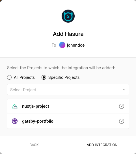Expand the project list chevron arrow
Screen dimensions: 136x154
pos(124,90)
